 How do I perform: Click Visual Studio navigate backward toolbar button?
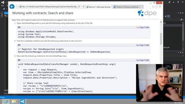[x=4, y=9]
